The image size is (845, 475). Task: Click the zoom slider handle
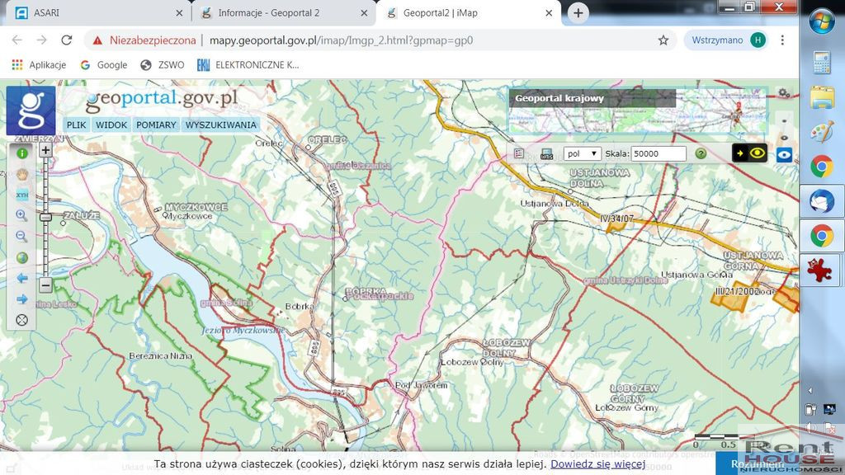click(46, 217)
